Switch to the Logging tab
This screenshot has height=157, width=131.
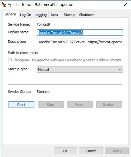[41, 15]
